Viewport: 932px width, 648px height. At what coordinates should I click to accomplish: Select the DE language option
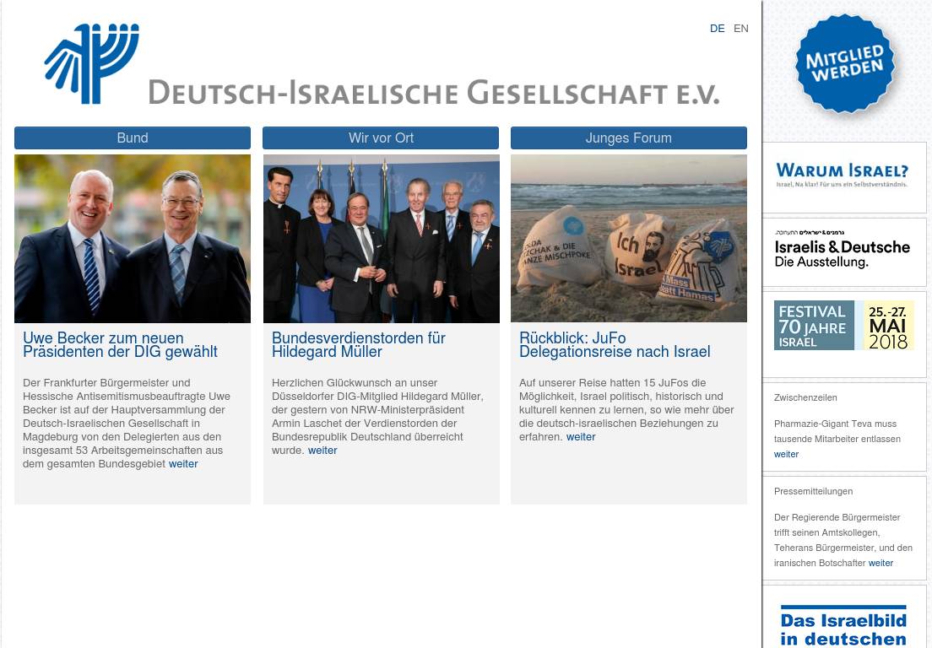point(717,29)
